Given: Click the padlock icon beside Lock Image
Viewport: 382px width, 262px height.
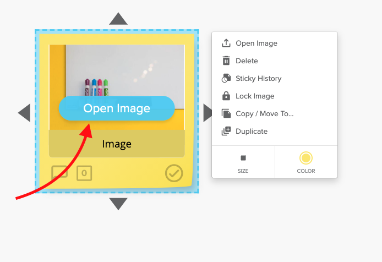Looking at the screenshot, I should [x=226, y=96].
